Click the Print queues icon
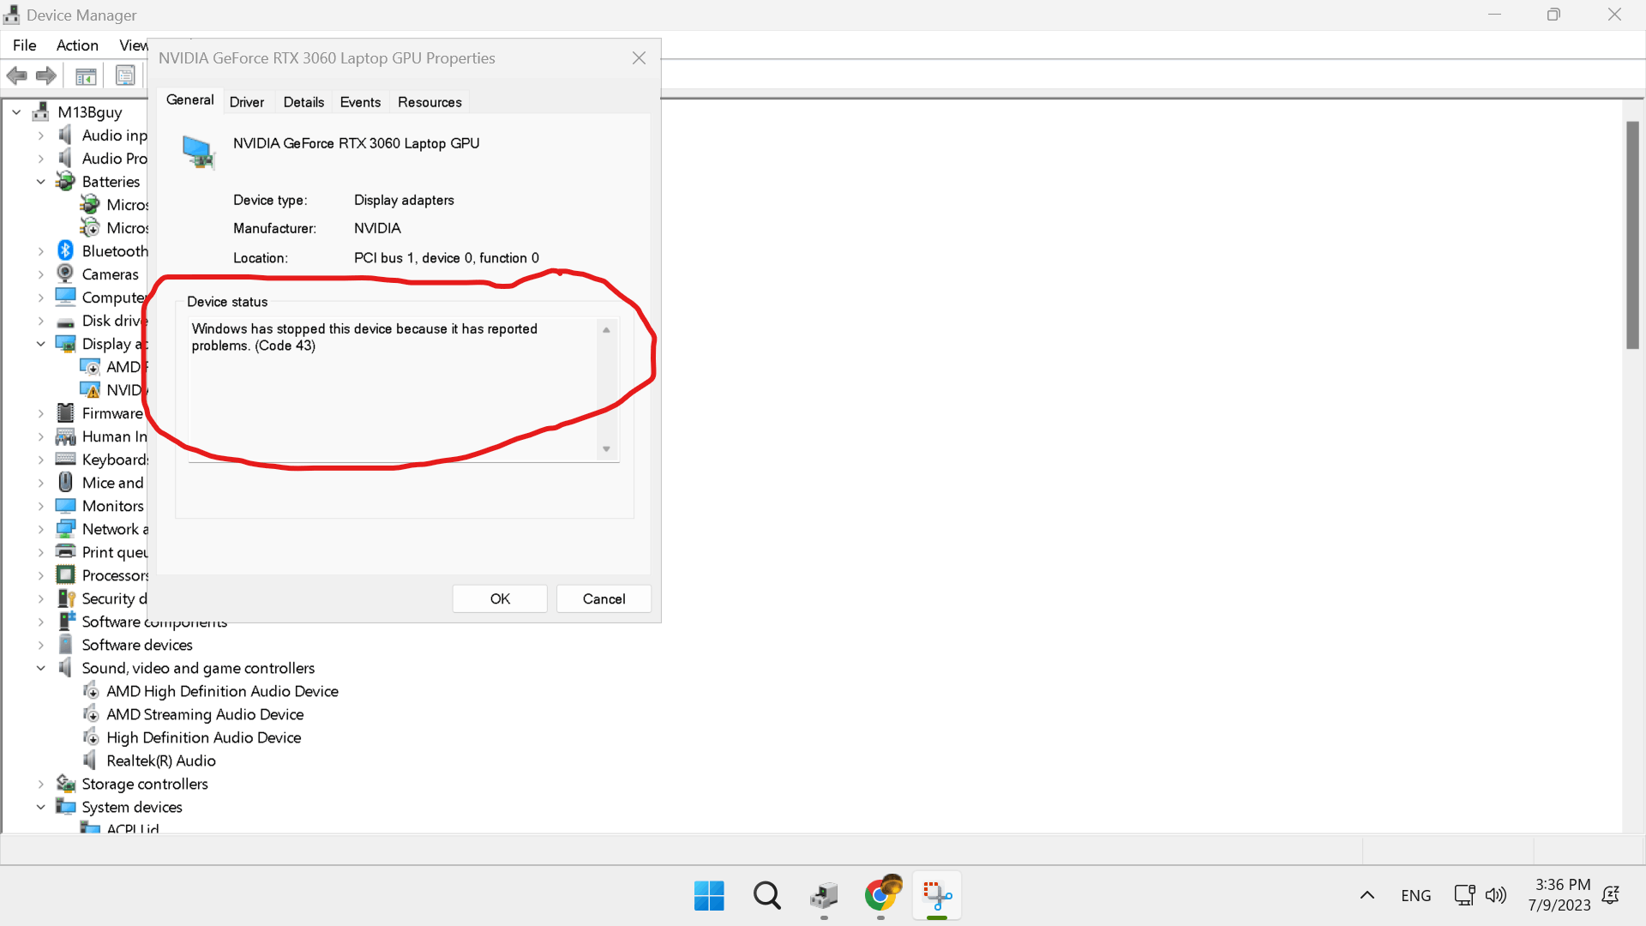Image resolution: width=1646 pixels, height=926 pixels. click(x=65, y=551)
